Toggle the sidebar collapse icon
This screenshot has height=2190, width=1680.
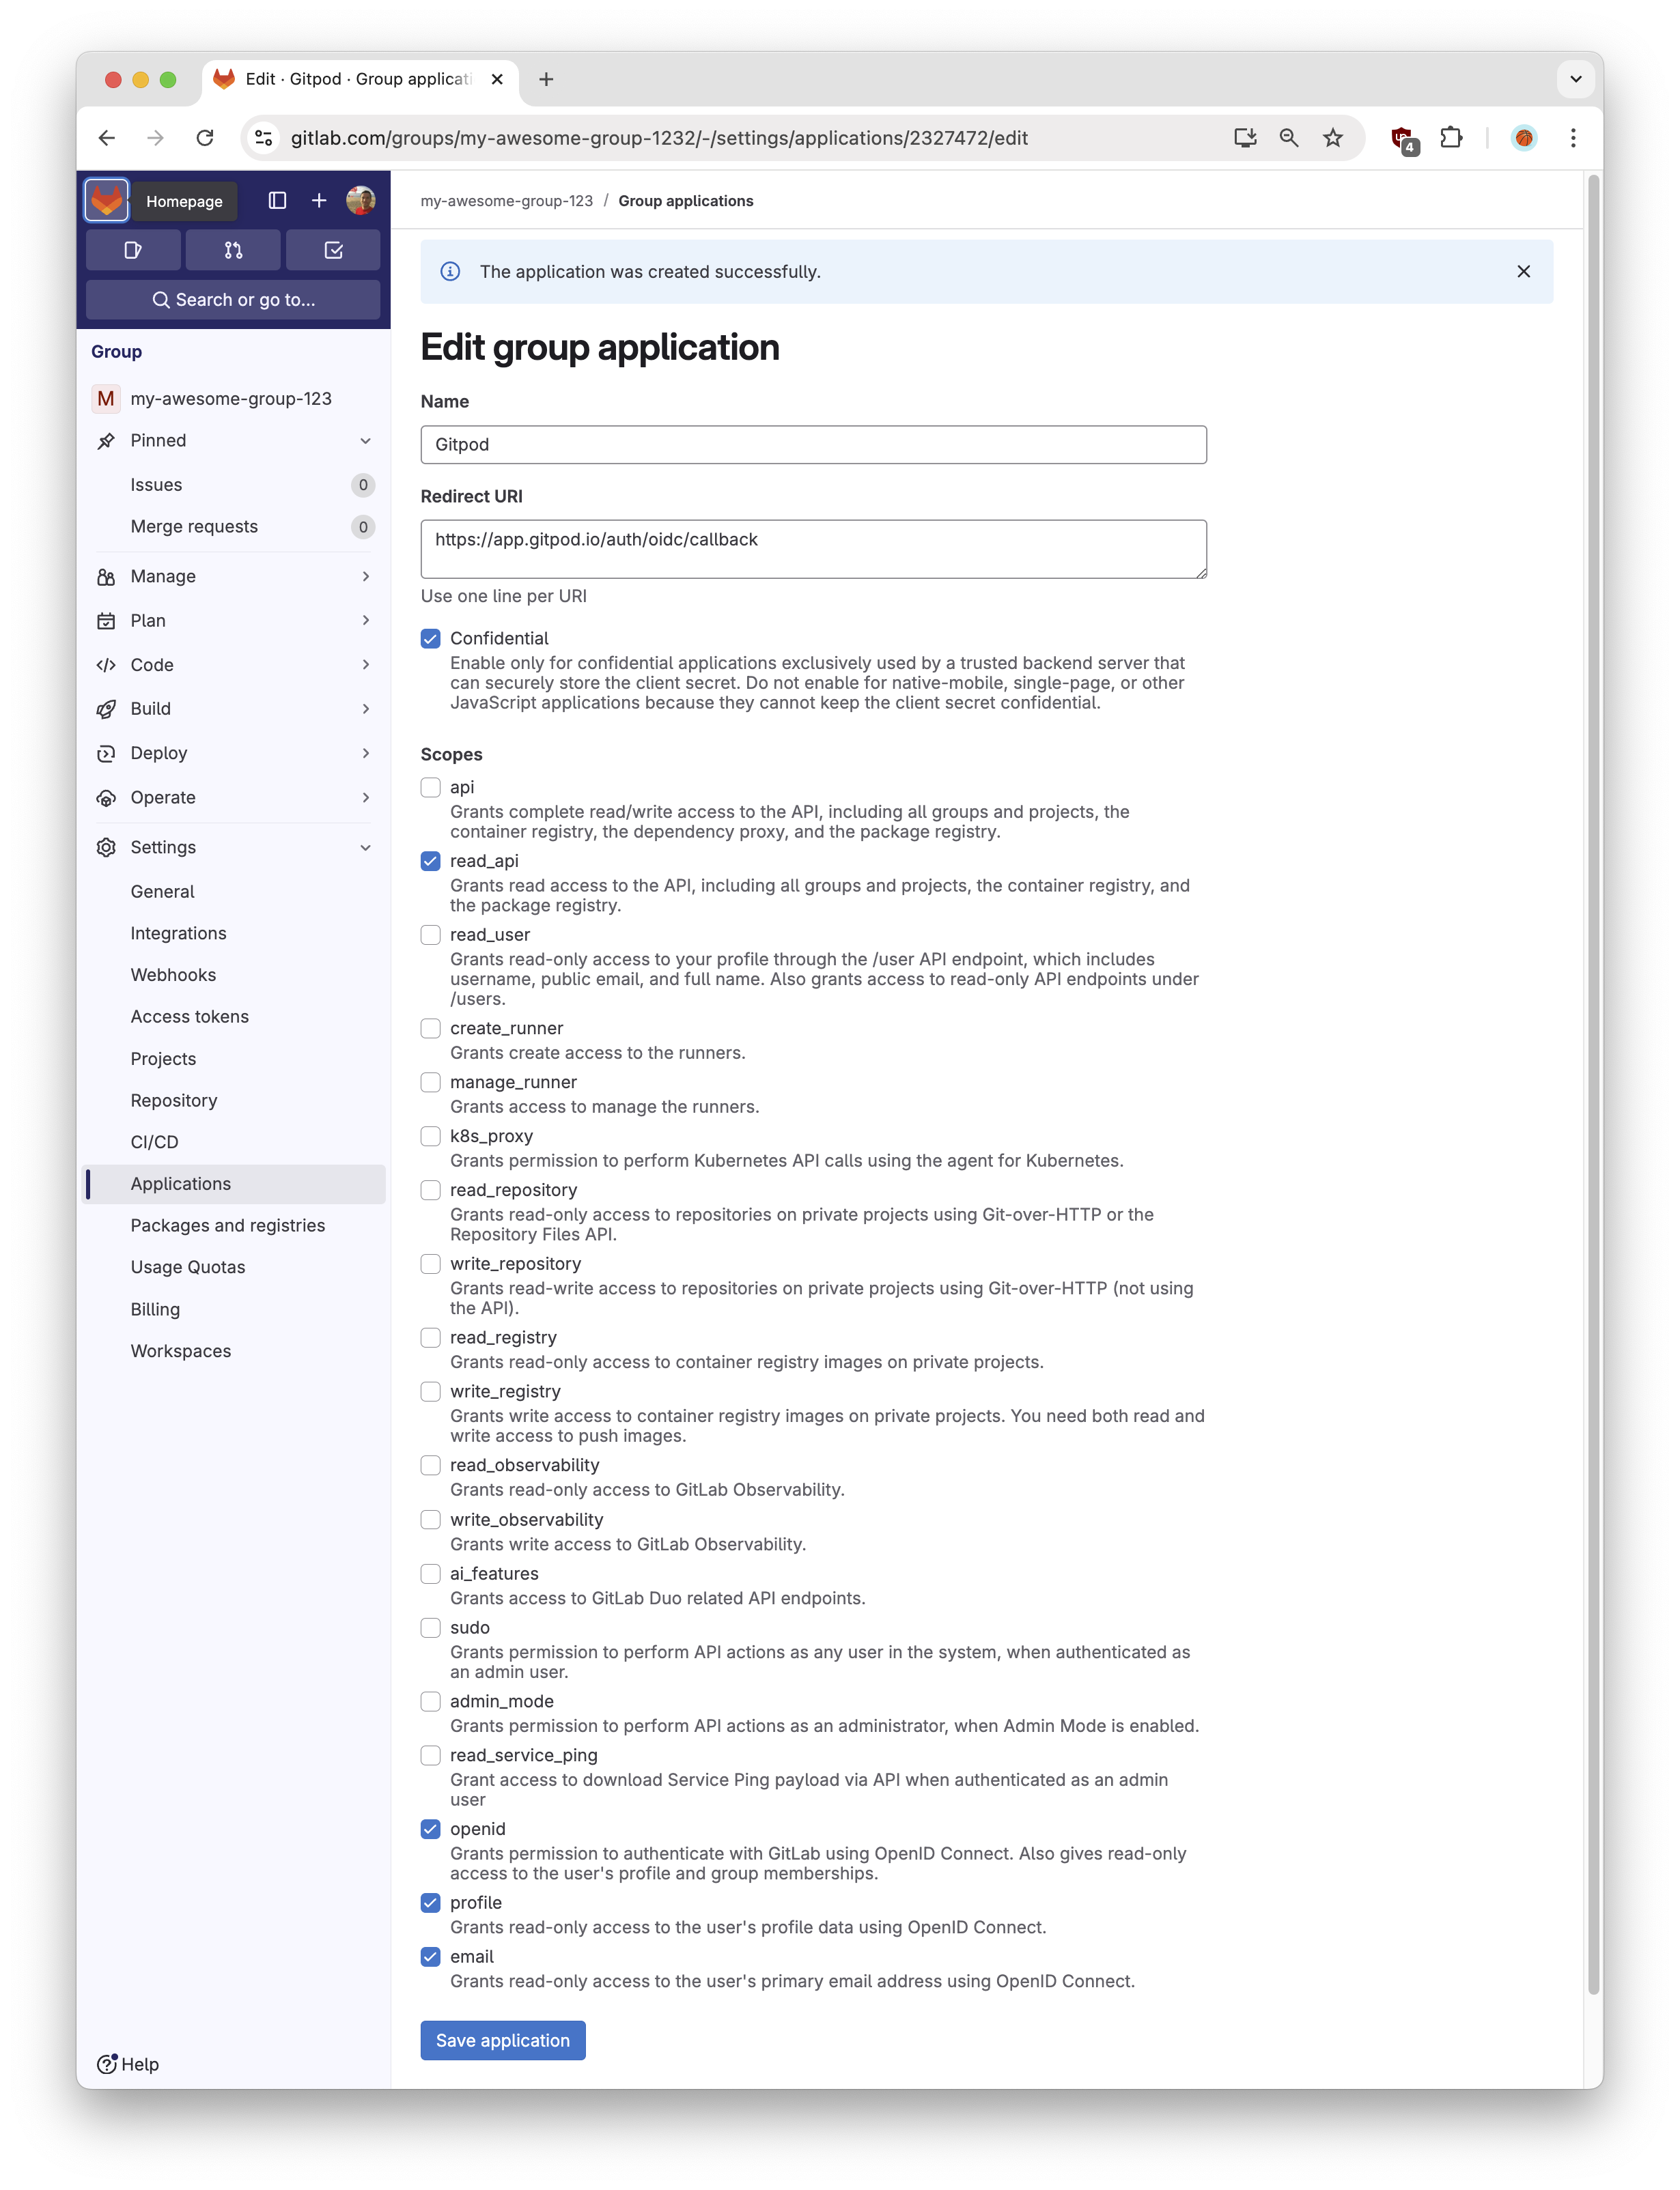pos(277,201)
